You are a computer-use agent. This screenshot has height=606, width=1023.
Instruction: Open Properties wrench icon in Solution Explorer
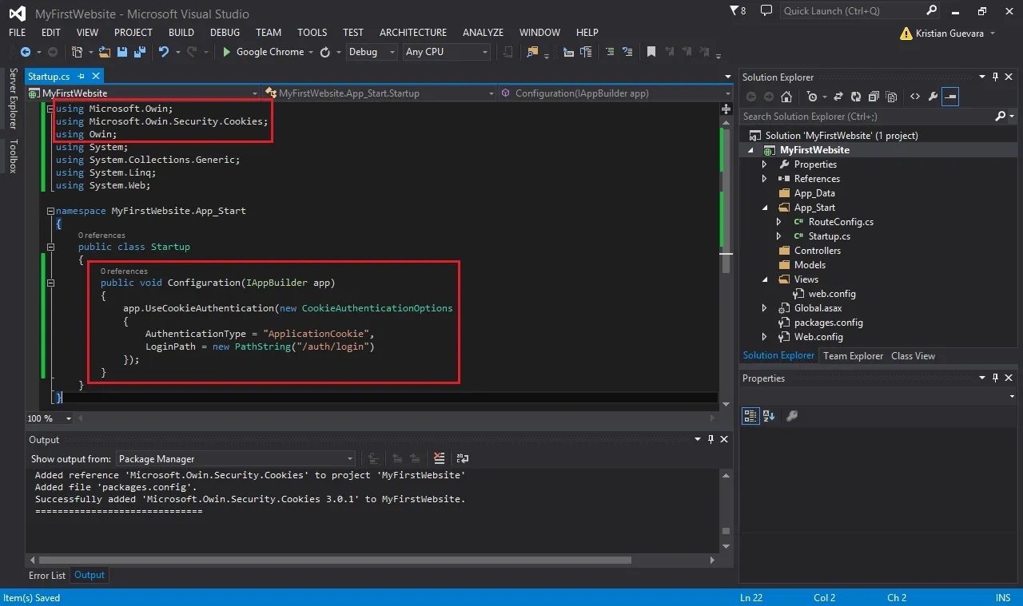point(932,97)
